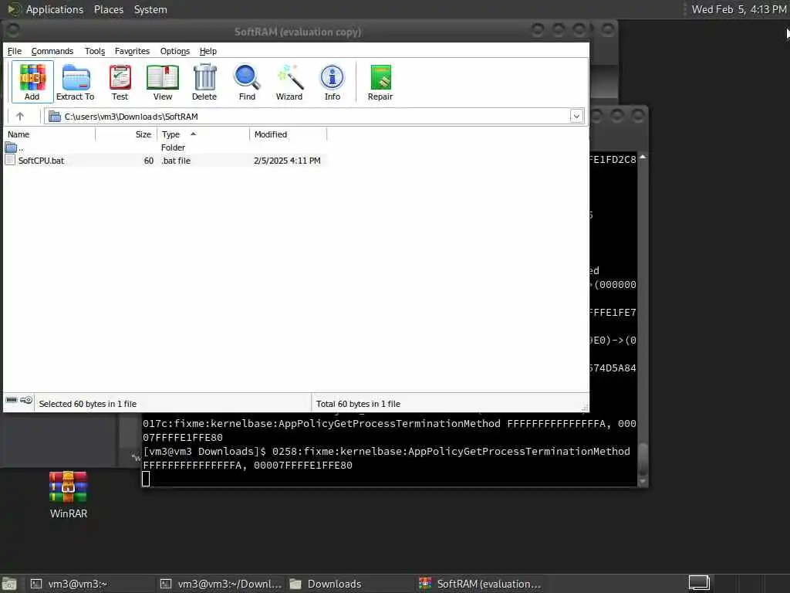Click 'Selected 60 bytes in 1 file' status
Viewport: 790px width, 593px height.
(88, 404)
